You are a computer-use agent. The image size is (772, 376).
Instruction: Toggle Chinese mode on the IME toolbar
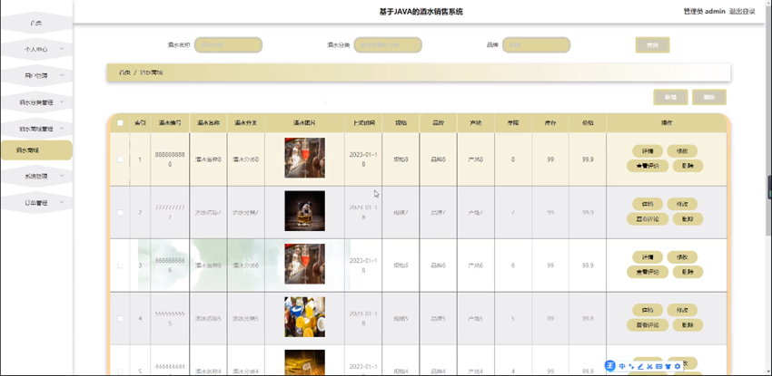pos(622,366)
